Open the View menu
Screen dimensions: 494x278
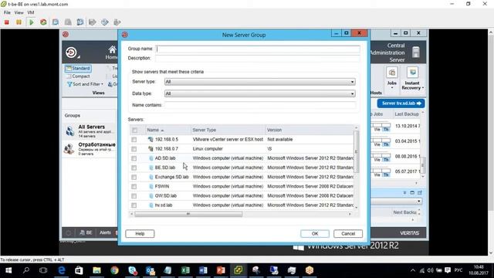[19, 12]
